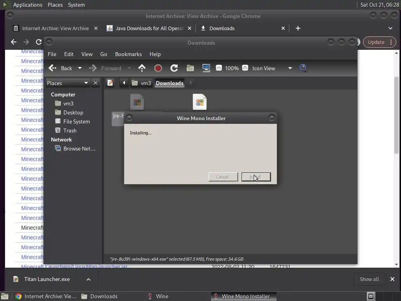The image size is (401, 301).
Task: Switch to Java Downloads Chrome tab
Action: 150,28
